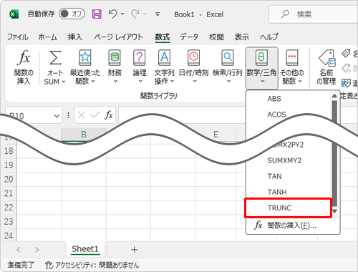Click 関数の挿入(F)... at list bottom
Image resolution: width=358 pixels, height=272 pixels.
coord(293,225)
